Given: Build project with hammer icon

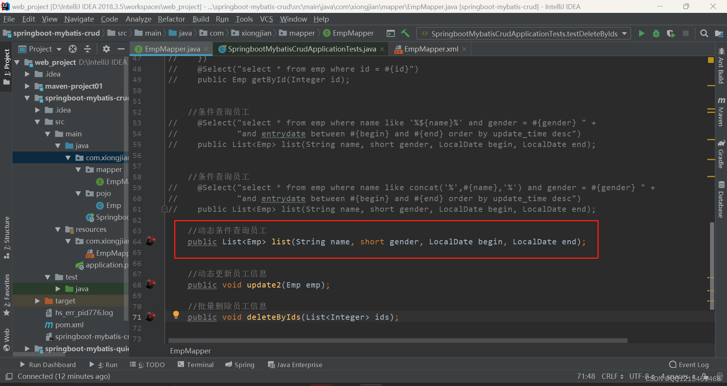Looking at the screenshot, I should 405,33.
